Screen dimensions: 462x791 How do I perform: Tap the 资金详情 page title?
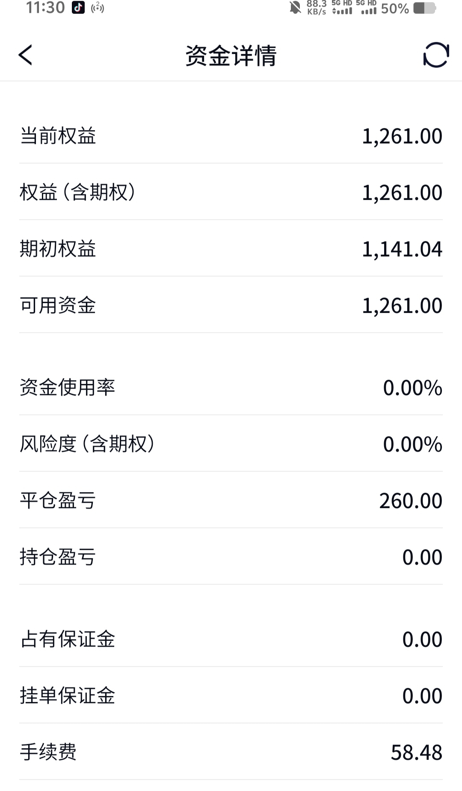pos(231,56)
